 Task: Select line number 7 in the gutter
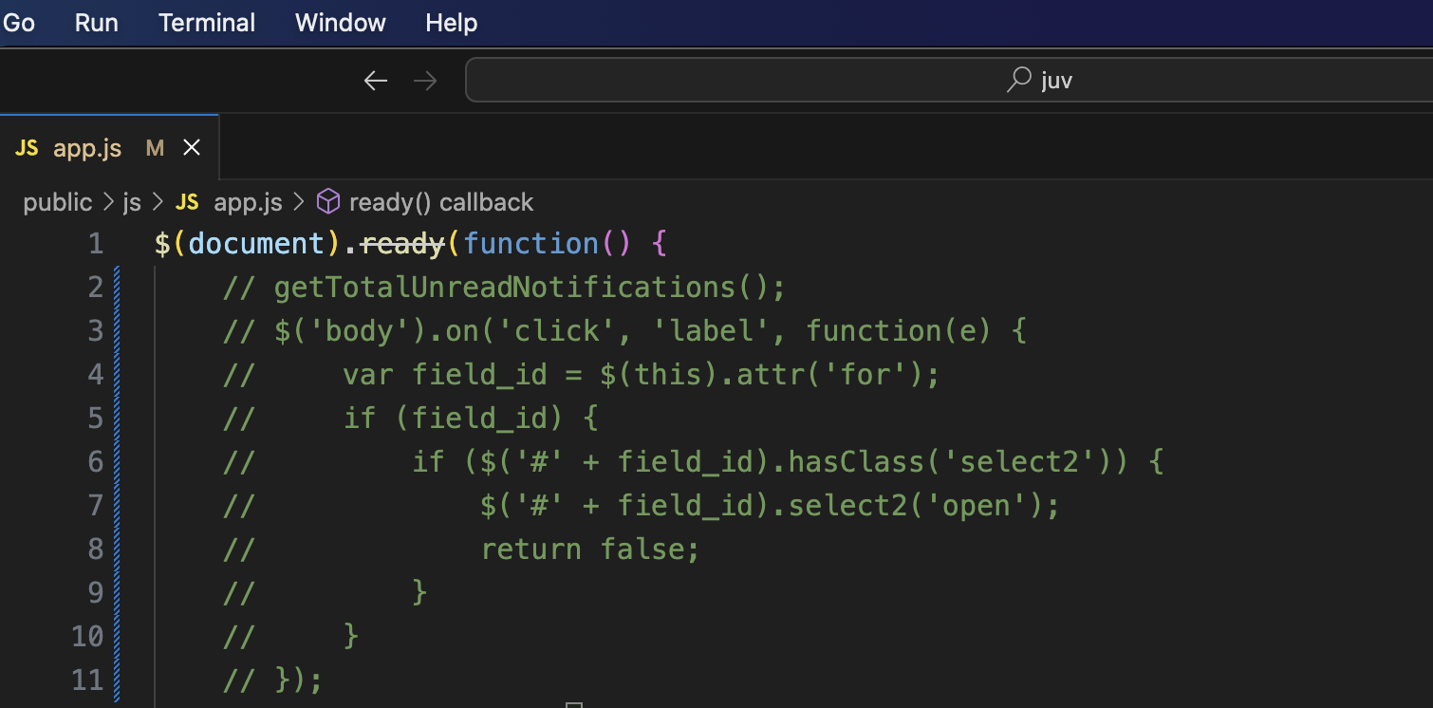click(x=94, y=505)
